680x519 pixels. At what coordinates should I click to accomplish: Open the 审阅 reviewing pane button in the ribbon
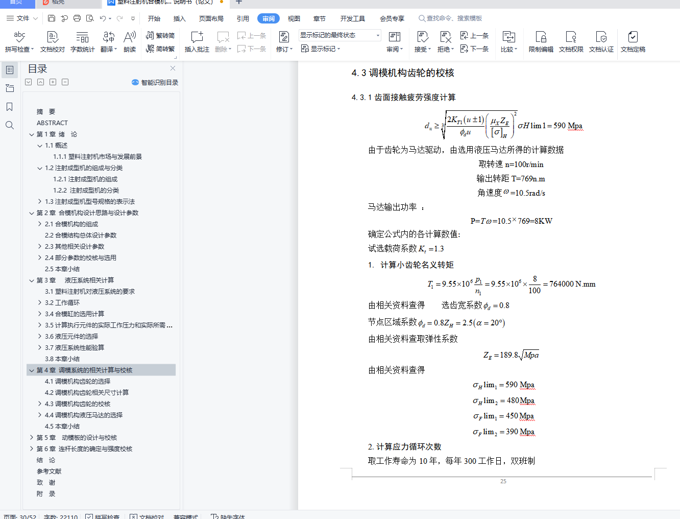(x=395, y=41)
